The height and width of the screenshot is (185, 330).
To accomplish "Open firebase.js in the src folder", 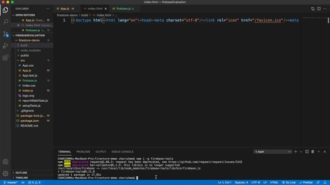I will click(x=29, y=81).
